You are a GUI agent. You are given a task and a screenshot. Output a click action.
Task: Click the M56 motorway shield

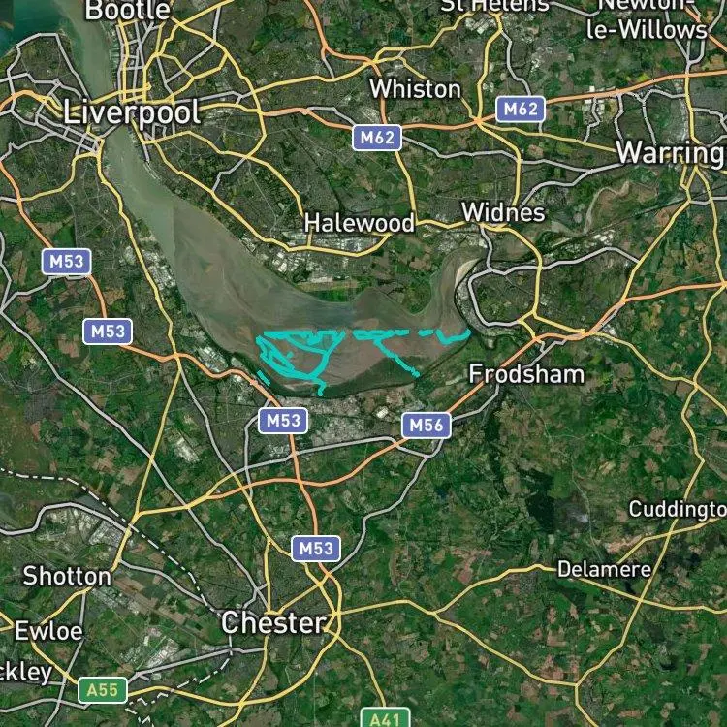click(x=427, y=426)
